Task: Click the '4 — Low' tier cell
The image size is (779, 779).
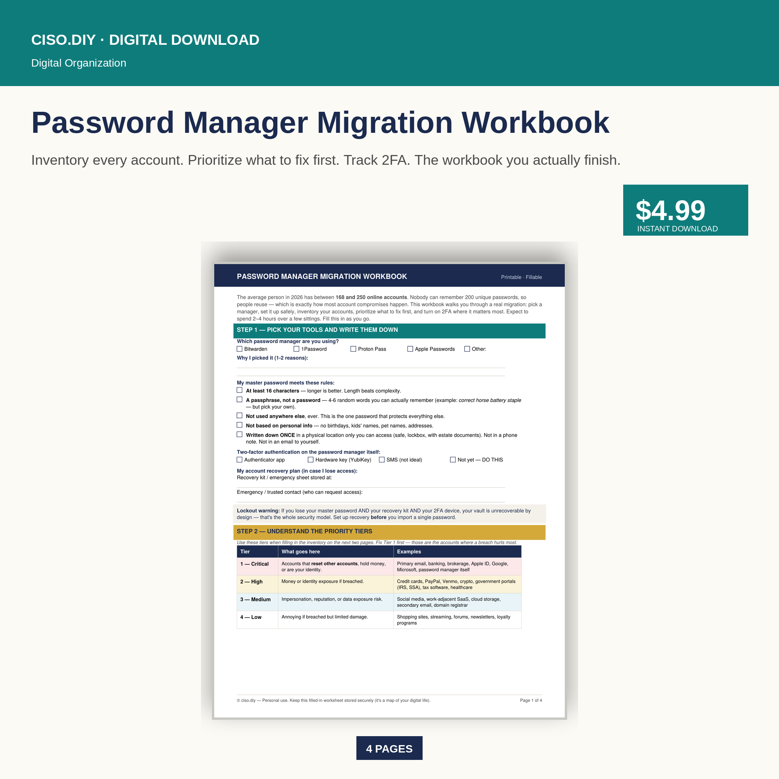Action: [257, 620]
